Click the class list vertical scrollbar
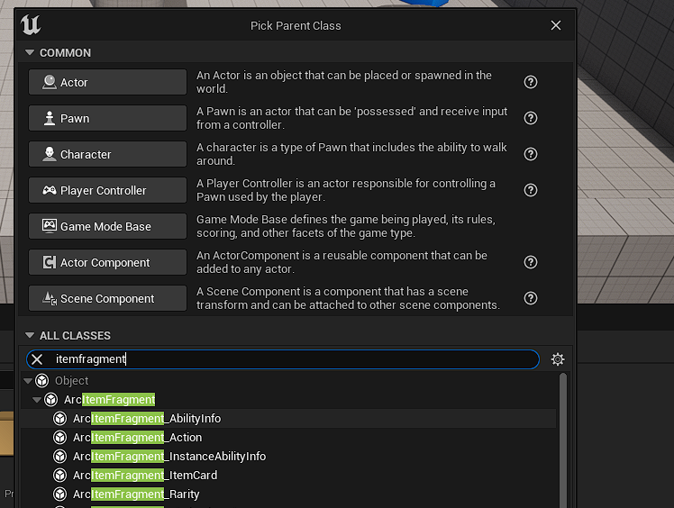This screenshot has height=508, width=674. coord(562,440)
